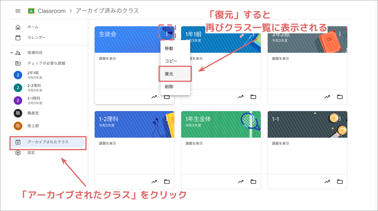The width and height of the screenshot is (378, 211).
Task: Click the orange 陸 avatar icon
Action: click(18, 126)
